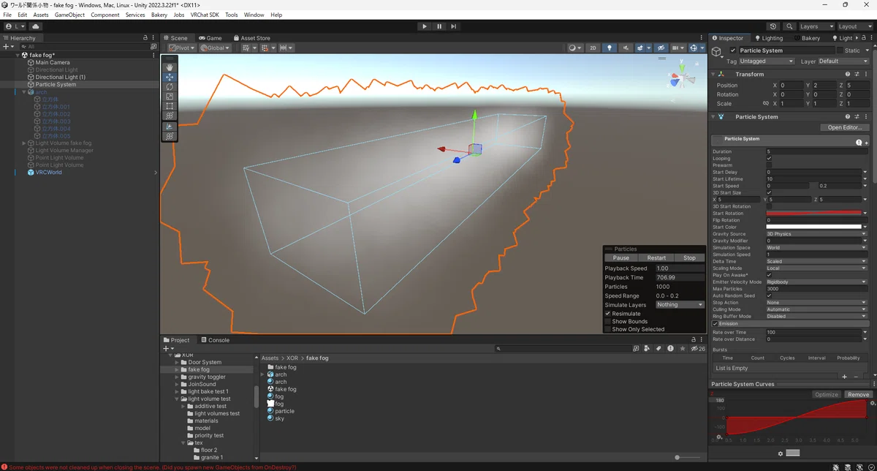Toggle the Looping checkbox
877x471 pixels.
coord(769,159)
